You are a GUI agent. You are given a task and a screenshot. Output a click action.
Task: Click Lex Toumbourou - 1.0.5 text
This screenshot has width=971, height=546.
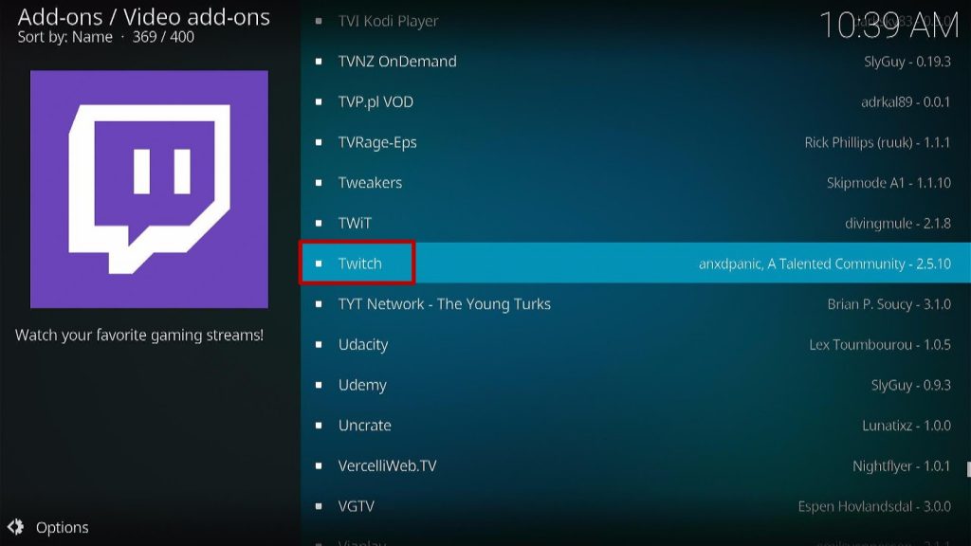(x=880, y=344)
